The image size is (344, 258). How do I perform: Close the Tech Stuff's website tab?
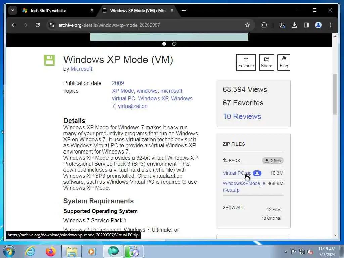(x=92, y=10)
